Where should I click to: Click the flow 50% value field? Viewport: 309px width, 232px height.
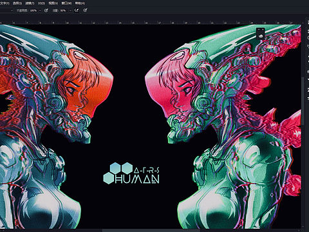tap(63, 10)
